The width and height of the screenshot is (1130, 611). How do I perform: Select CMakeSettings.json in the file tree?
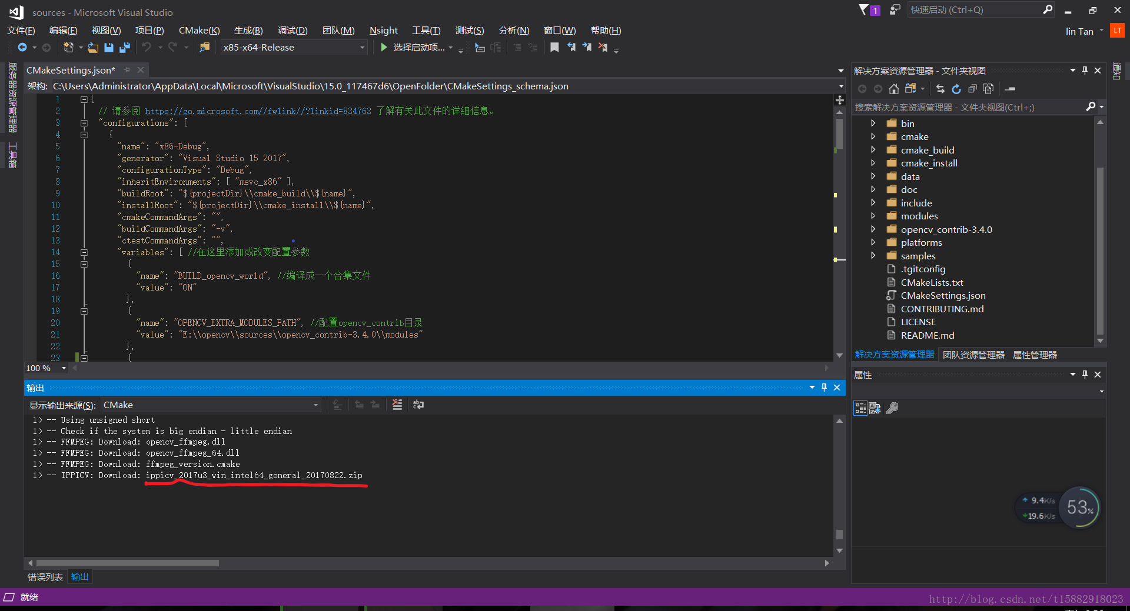[x=943, y=296]
